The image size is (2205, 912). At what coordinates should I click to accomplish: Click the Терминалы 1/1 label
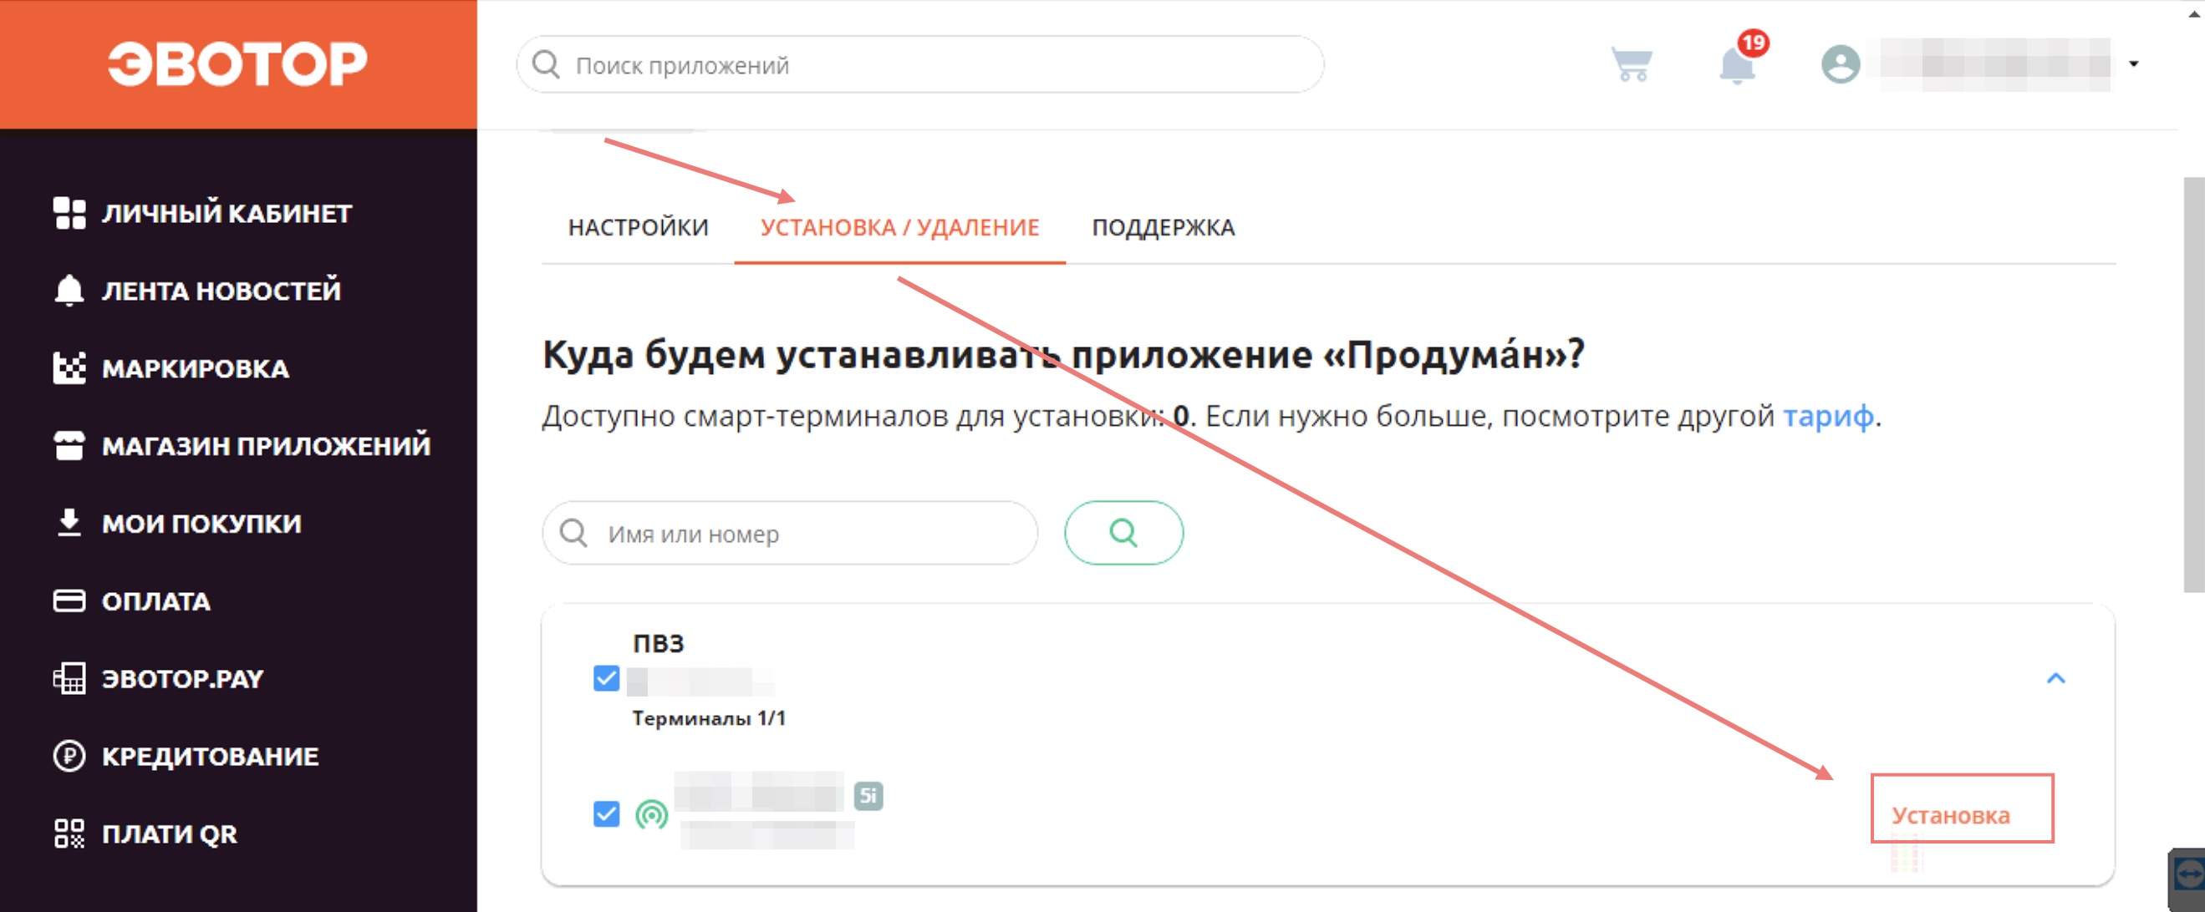[709, 718]
